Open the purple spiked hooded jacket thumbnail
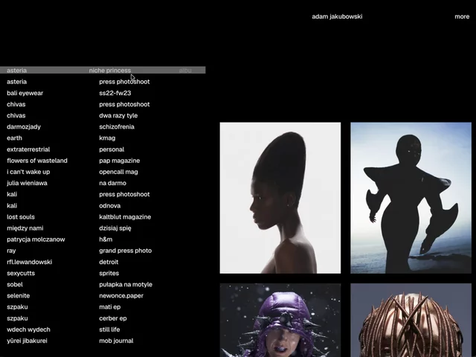476x357 pixels. pyautogui.click(x=280, y=321)
